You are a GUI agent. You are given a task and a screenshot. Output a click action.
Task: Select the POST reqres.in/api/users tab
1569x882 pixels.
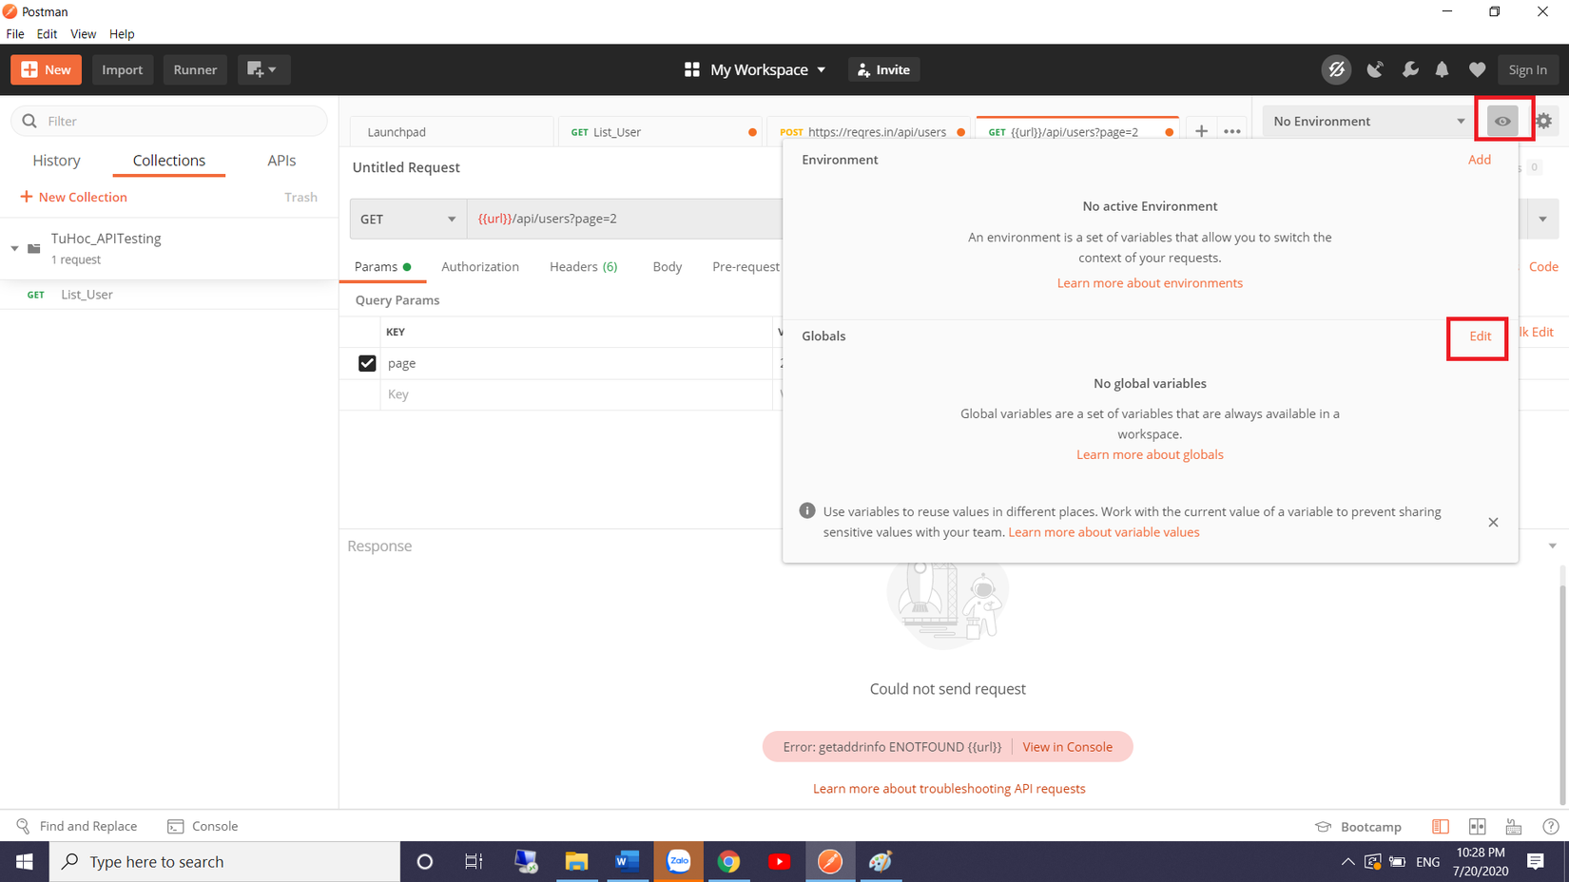[869, 131]
